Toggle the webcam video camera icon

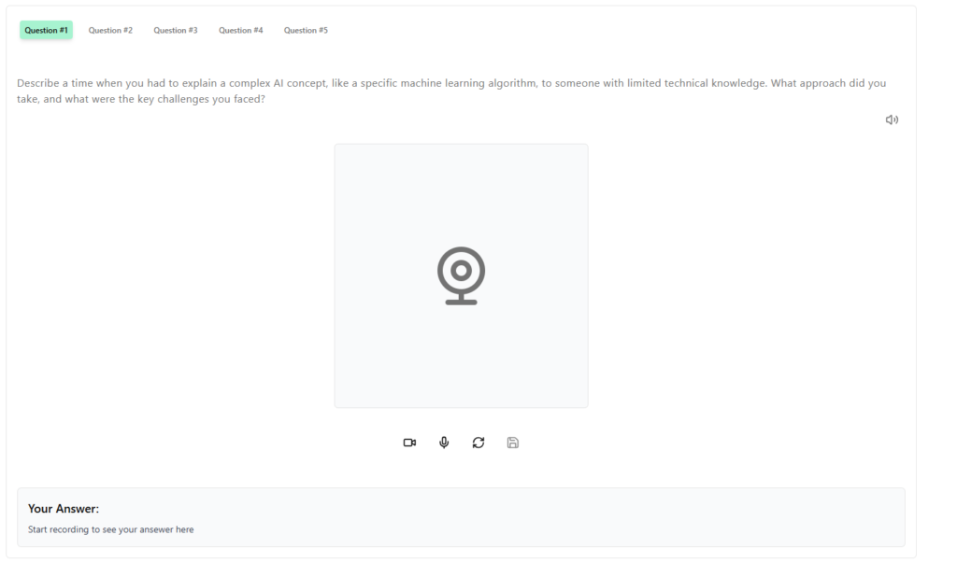click(409, 443)
